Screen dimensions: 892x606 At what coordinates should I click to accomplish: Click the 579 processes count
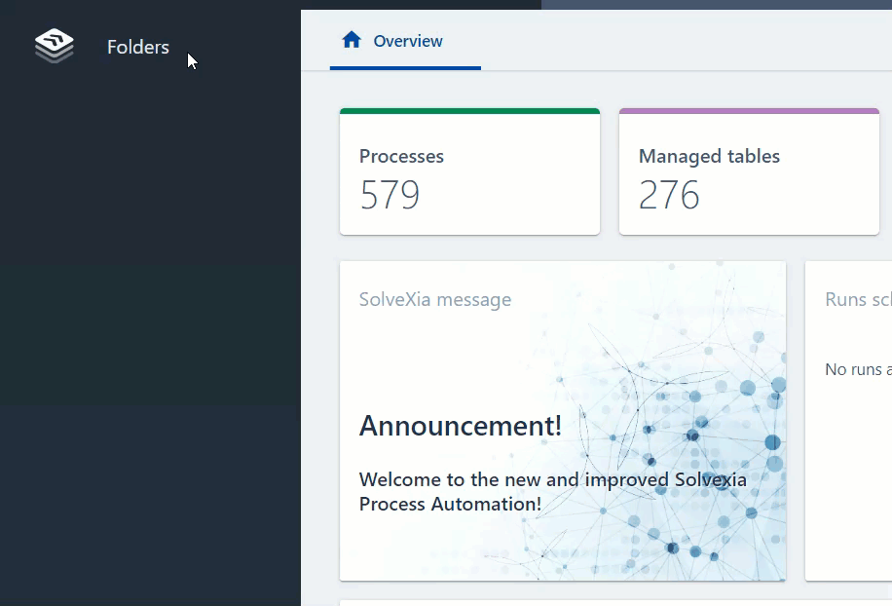[x=390, y=195]
